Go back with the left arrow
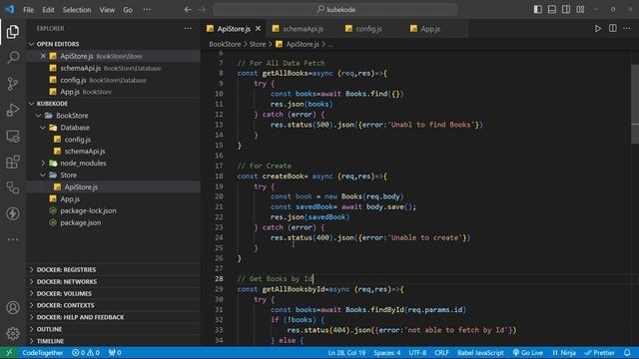Viewport: 639px width, 359px height. [188, 9]
